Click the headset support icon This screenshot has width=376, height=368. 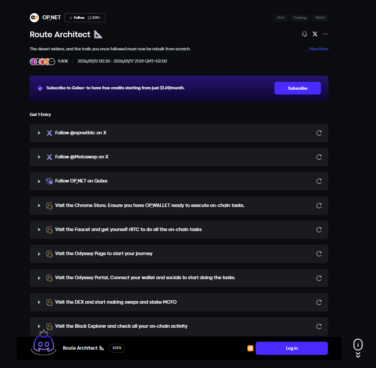(x=305, y=34)
